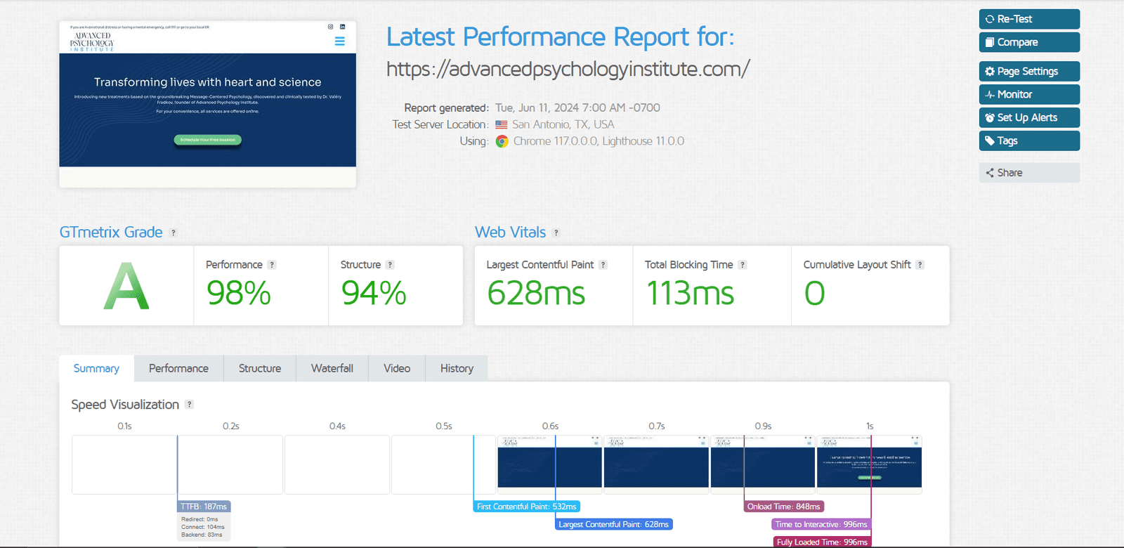Click the Page Settings gear icon
Image resolution: width=1124 pixels, height=548 pixels.
(x=990, y=71)
